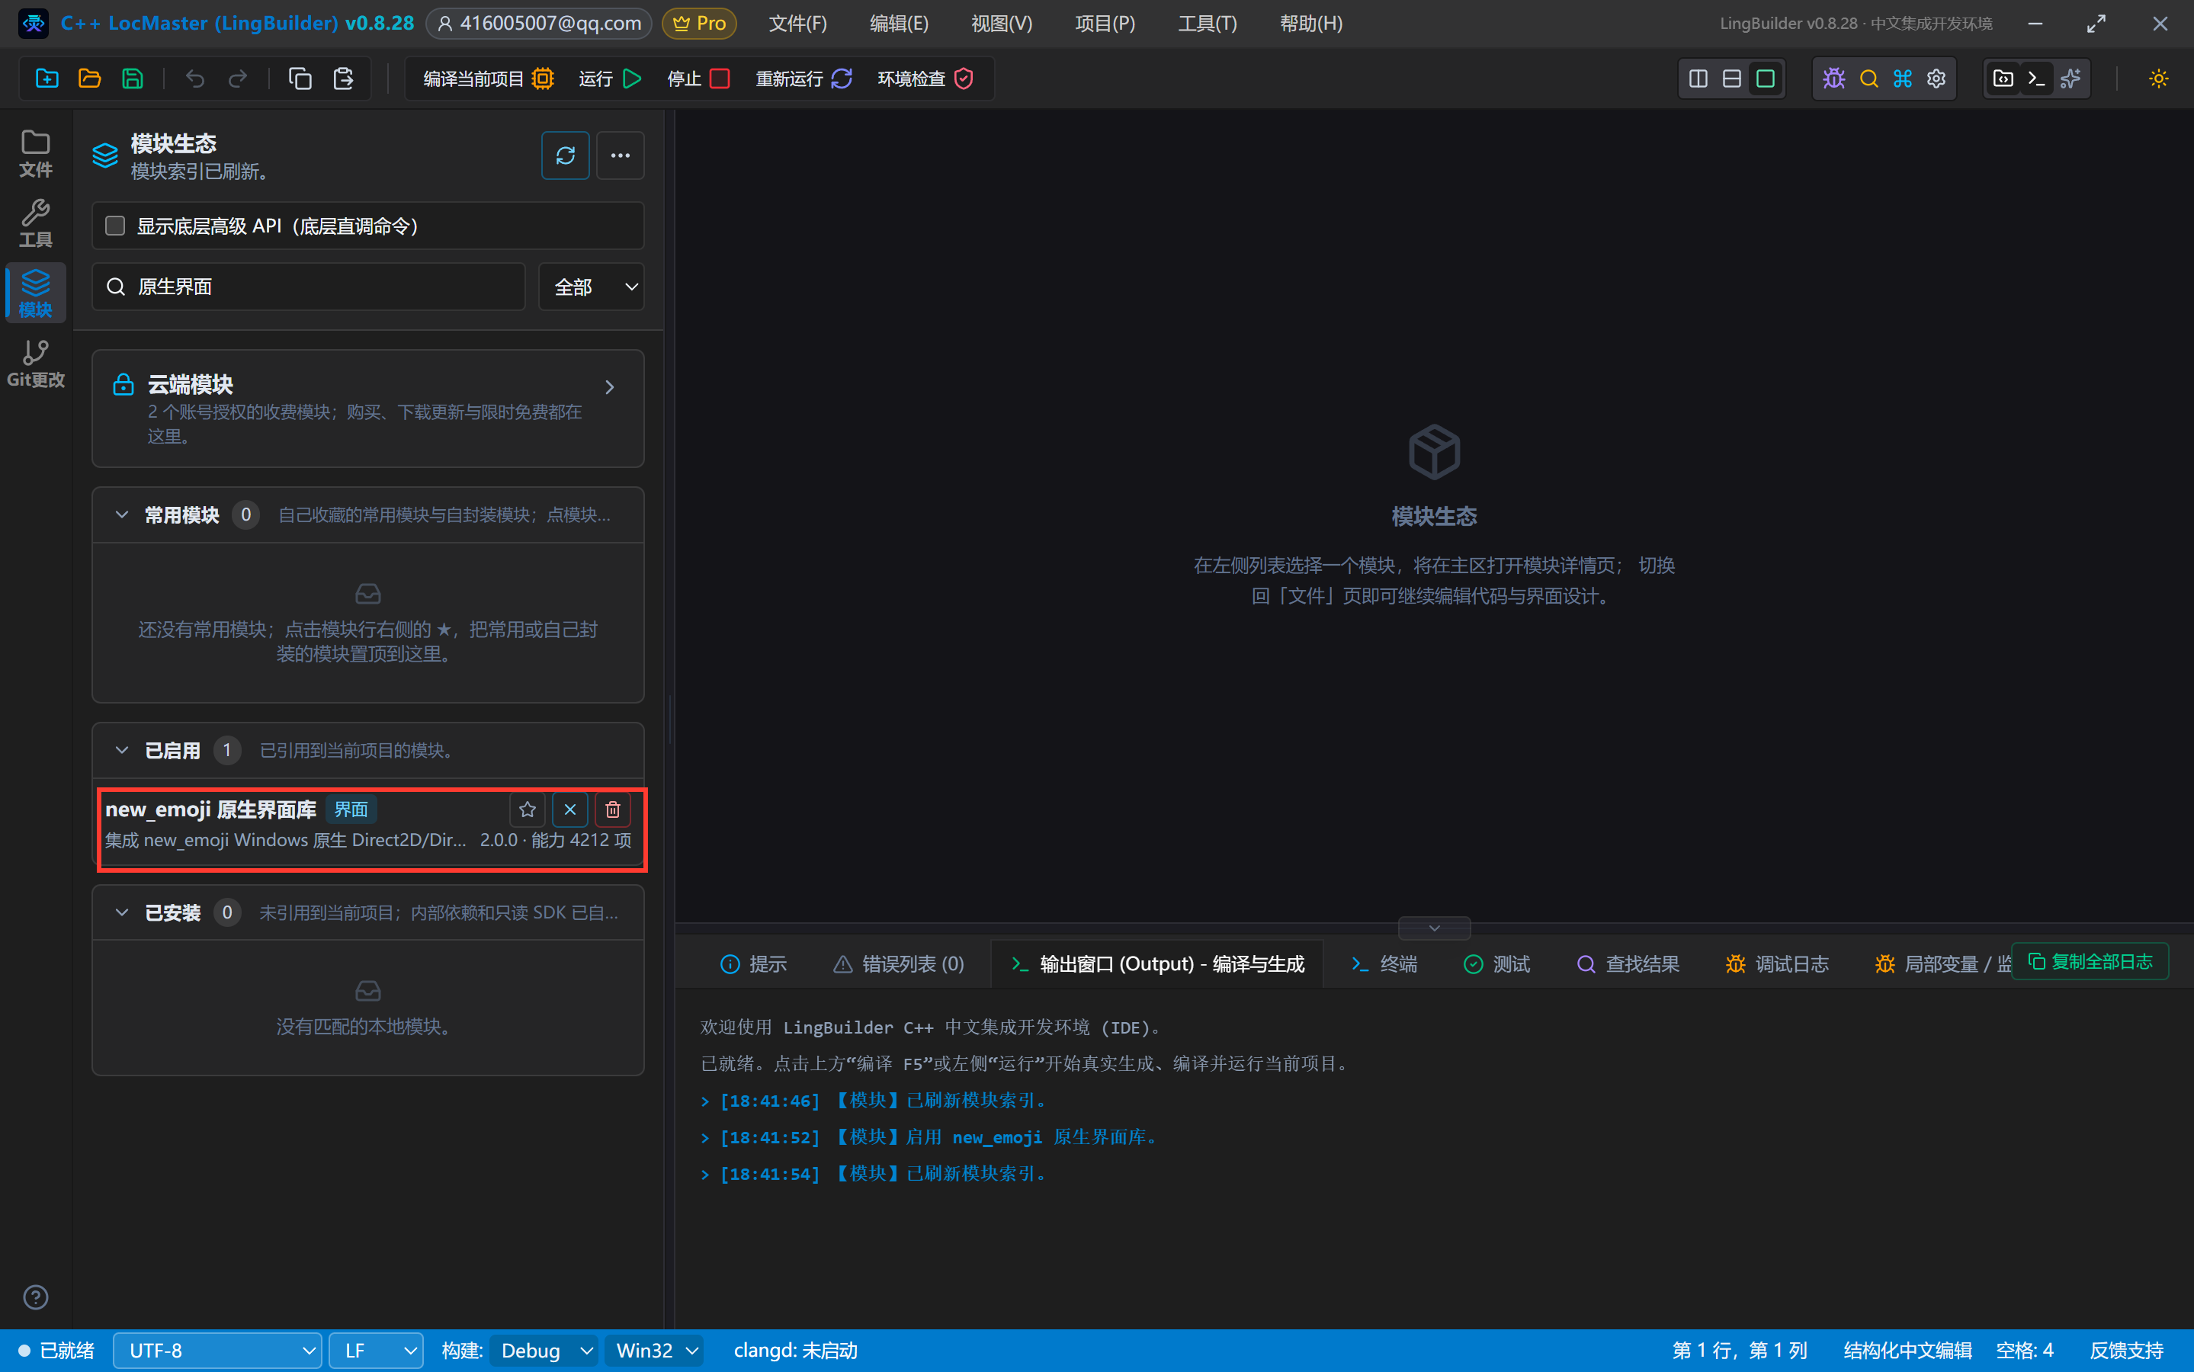The height and width of the screenshot is (1372, 2194).
Task: Open the 工具 sidebar panel
Action: tap(35, 223)
